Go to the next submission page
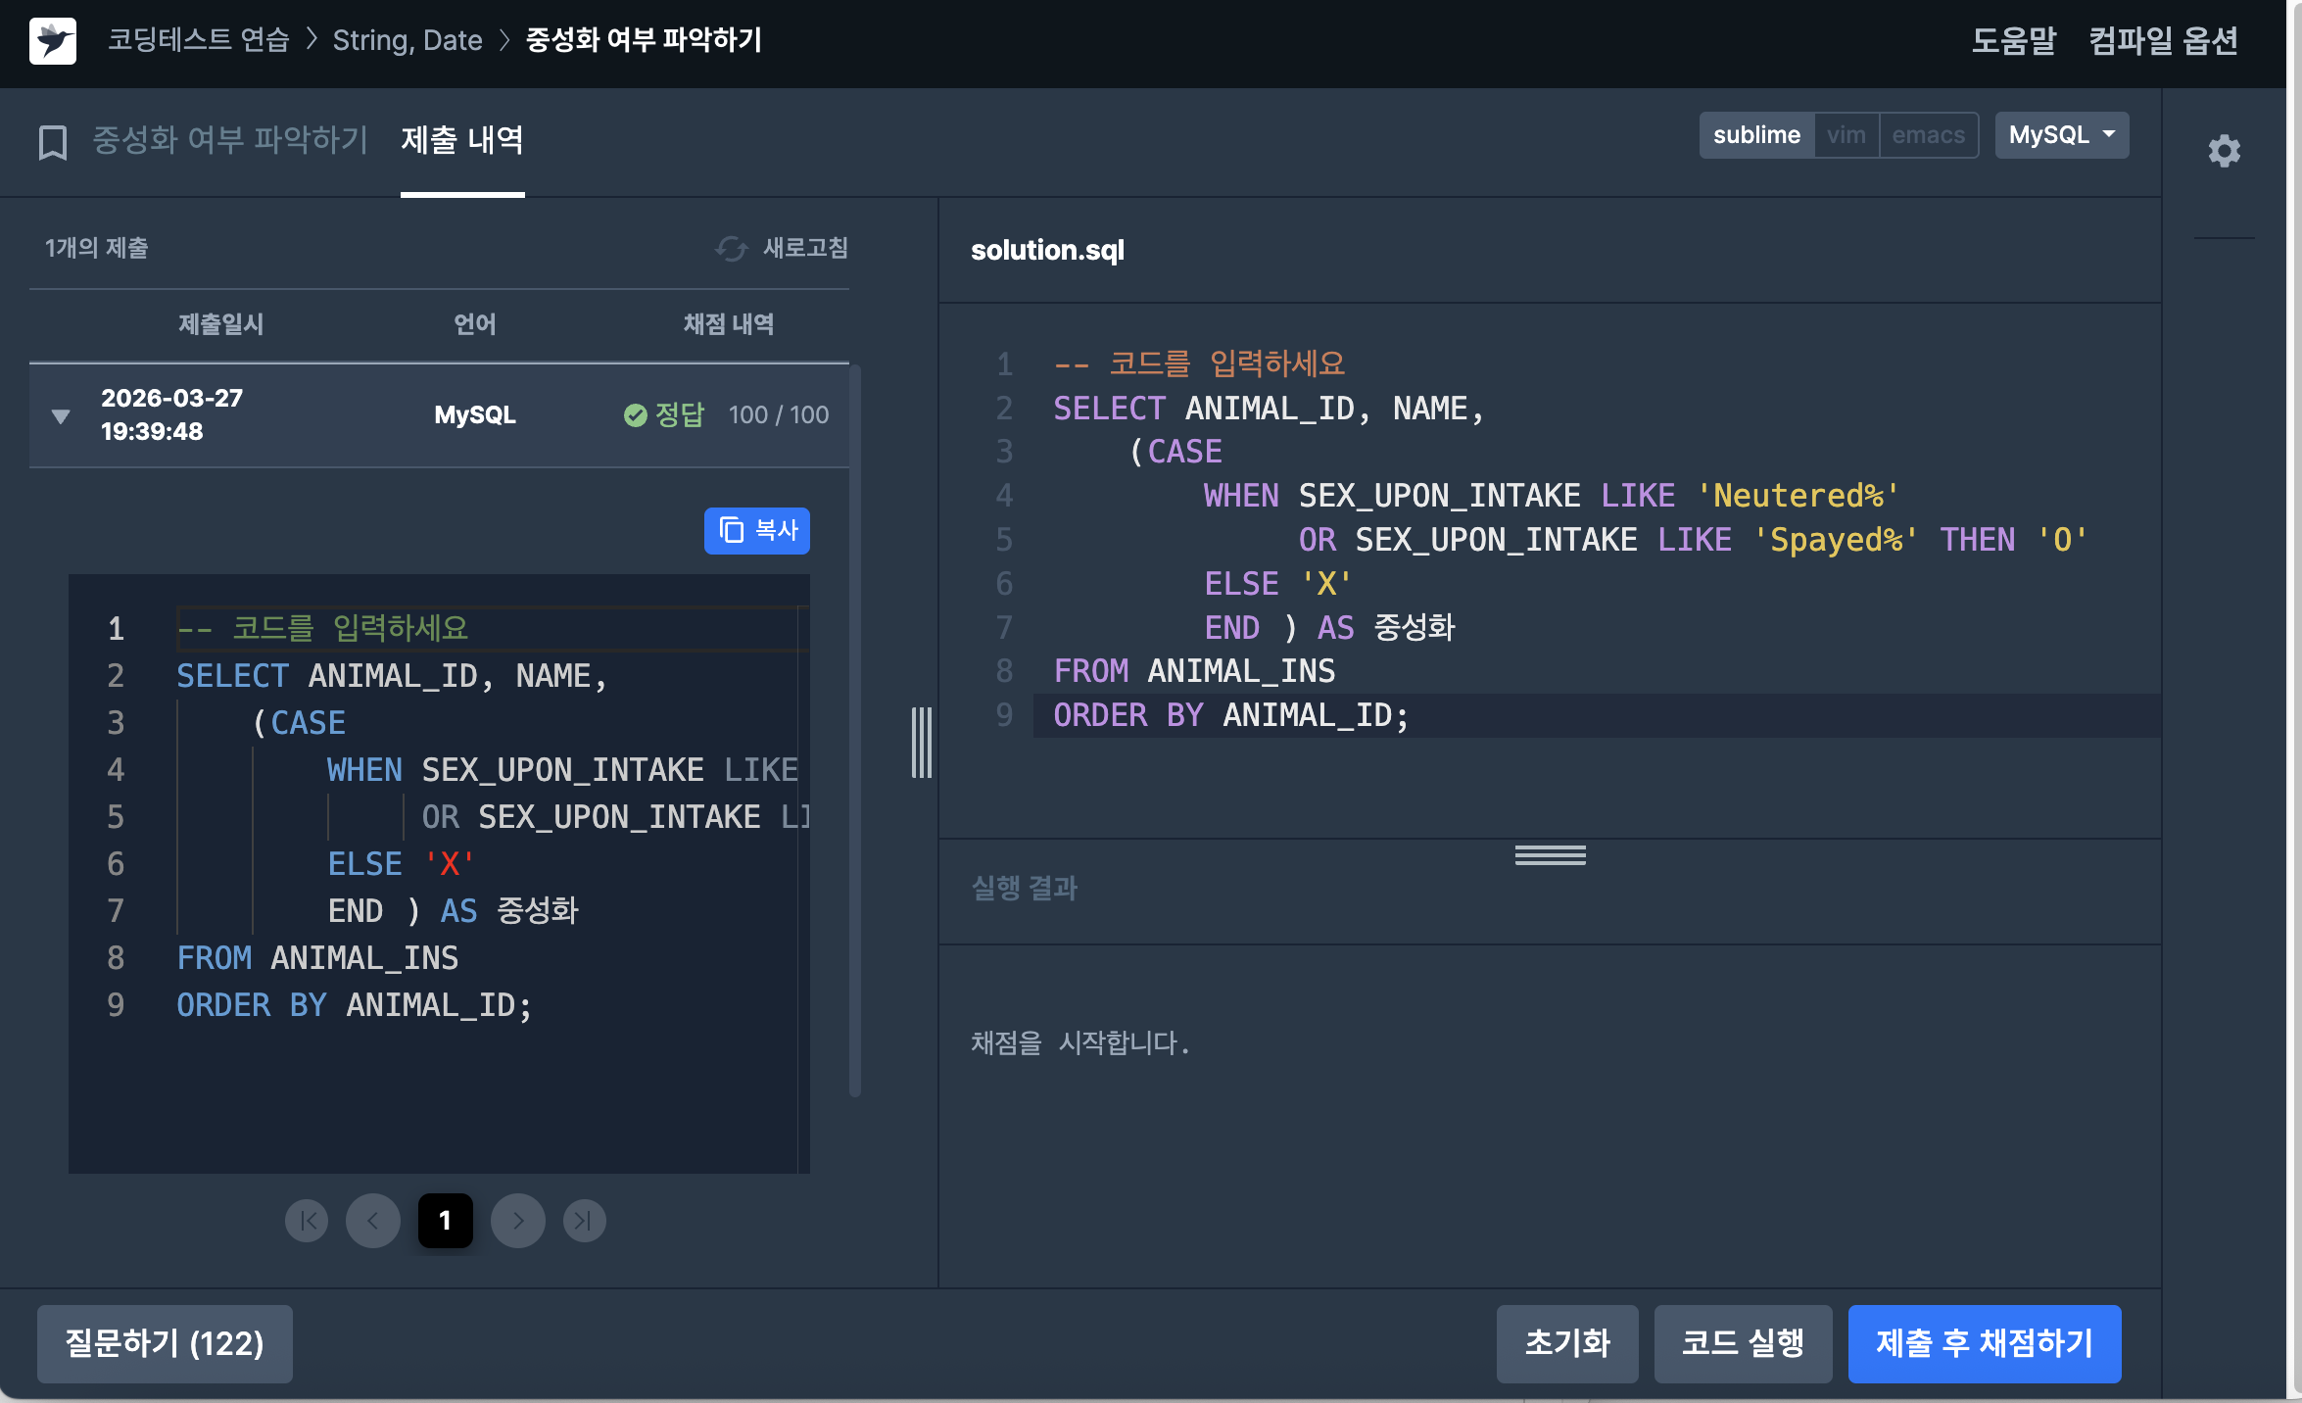Viewport: 2302px width, 1403px height. 518,1221
